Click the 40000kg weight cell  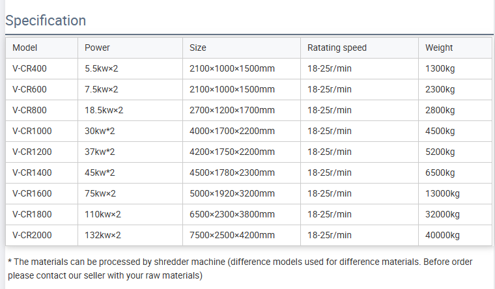pyautogui.click(x=442, y=235)
